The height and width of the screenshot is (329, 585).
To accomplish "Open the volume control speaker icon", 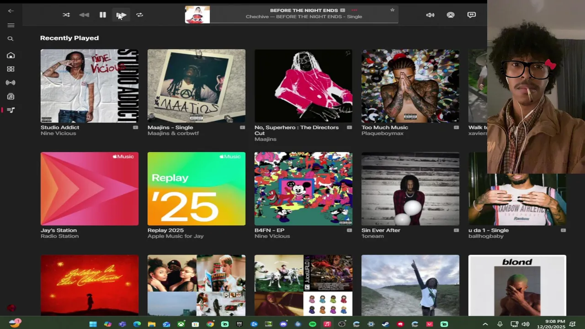I will coord(430,15).
